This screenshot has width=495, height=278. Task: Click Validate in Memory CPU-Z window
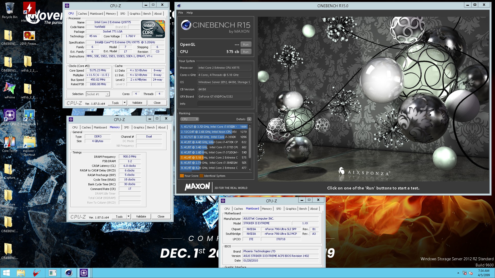(x=141, y=216)
